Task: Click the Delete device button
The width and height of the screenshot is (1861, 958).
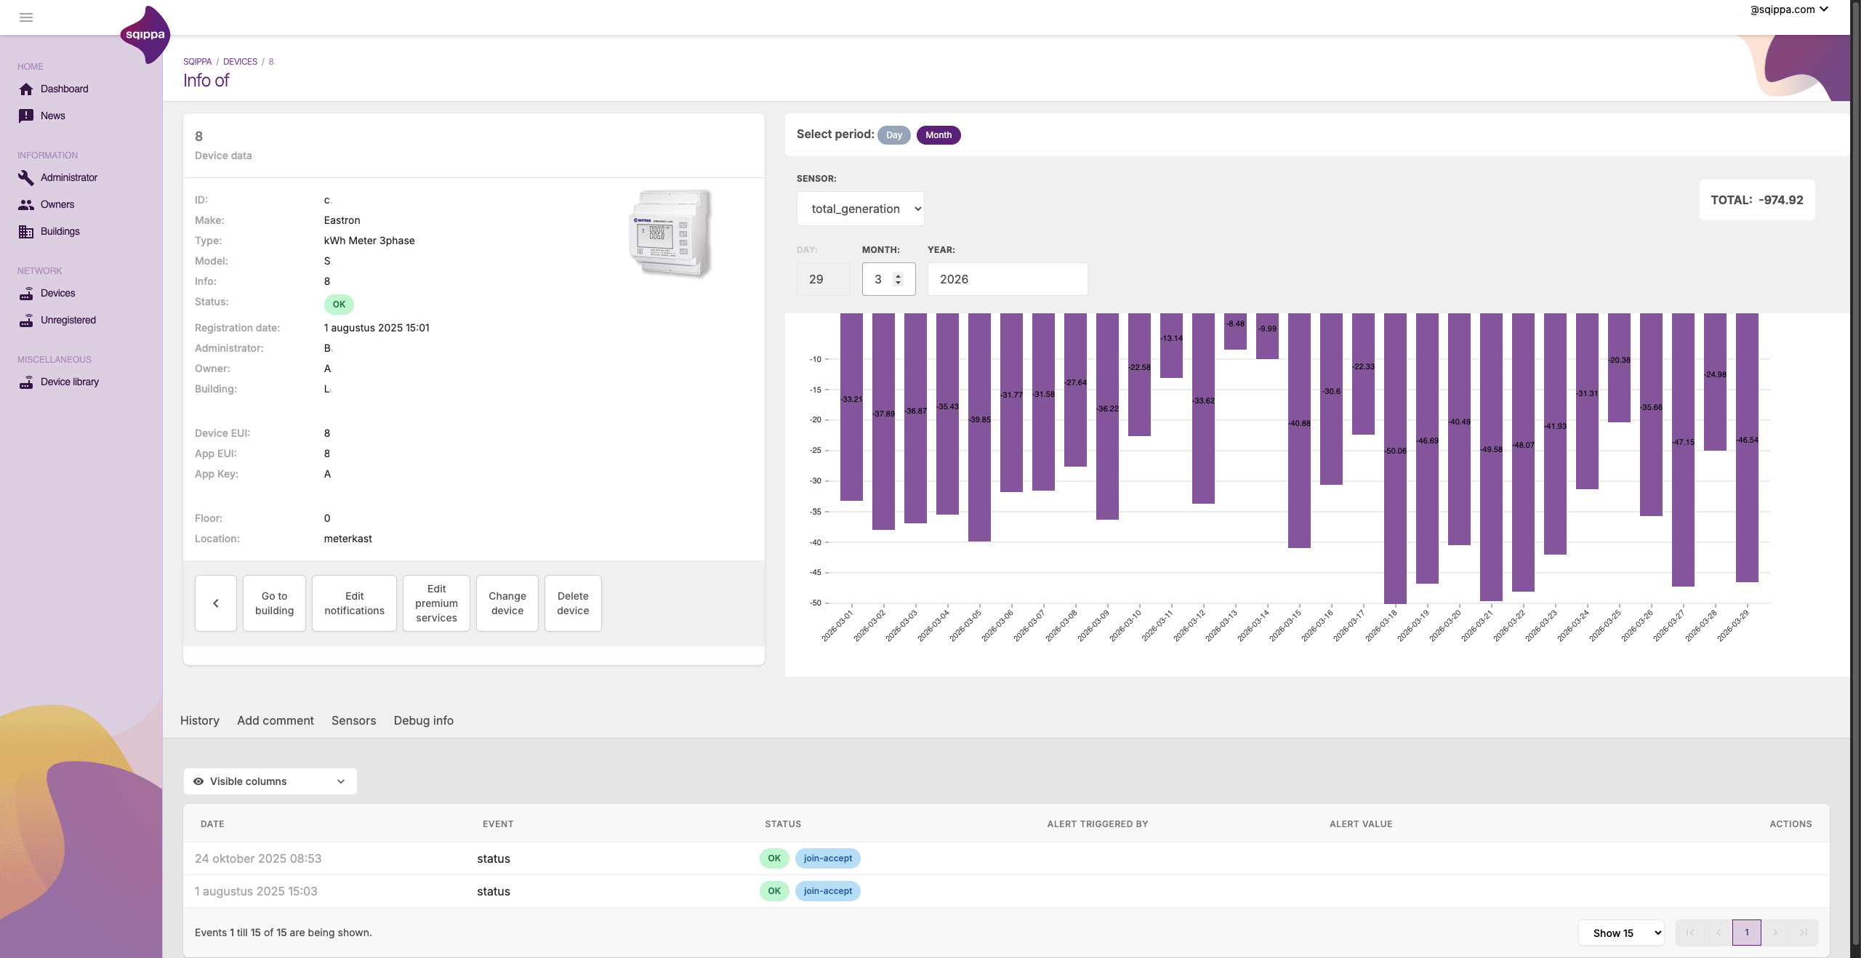Action: [573, 603]
